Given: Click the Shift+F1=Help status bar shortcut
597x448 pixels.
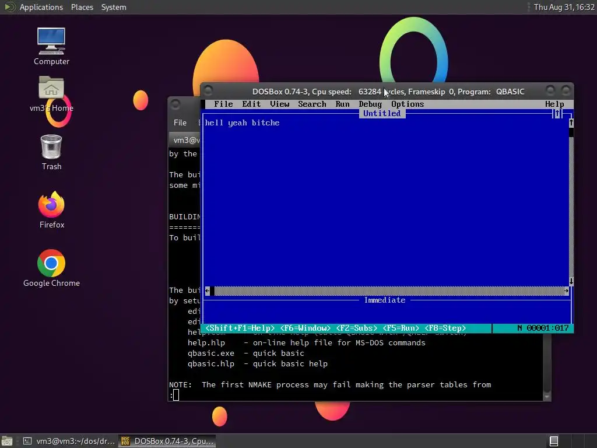Looking at the screenshot, I should click(240, 328).
